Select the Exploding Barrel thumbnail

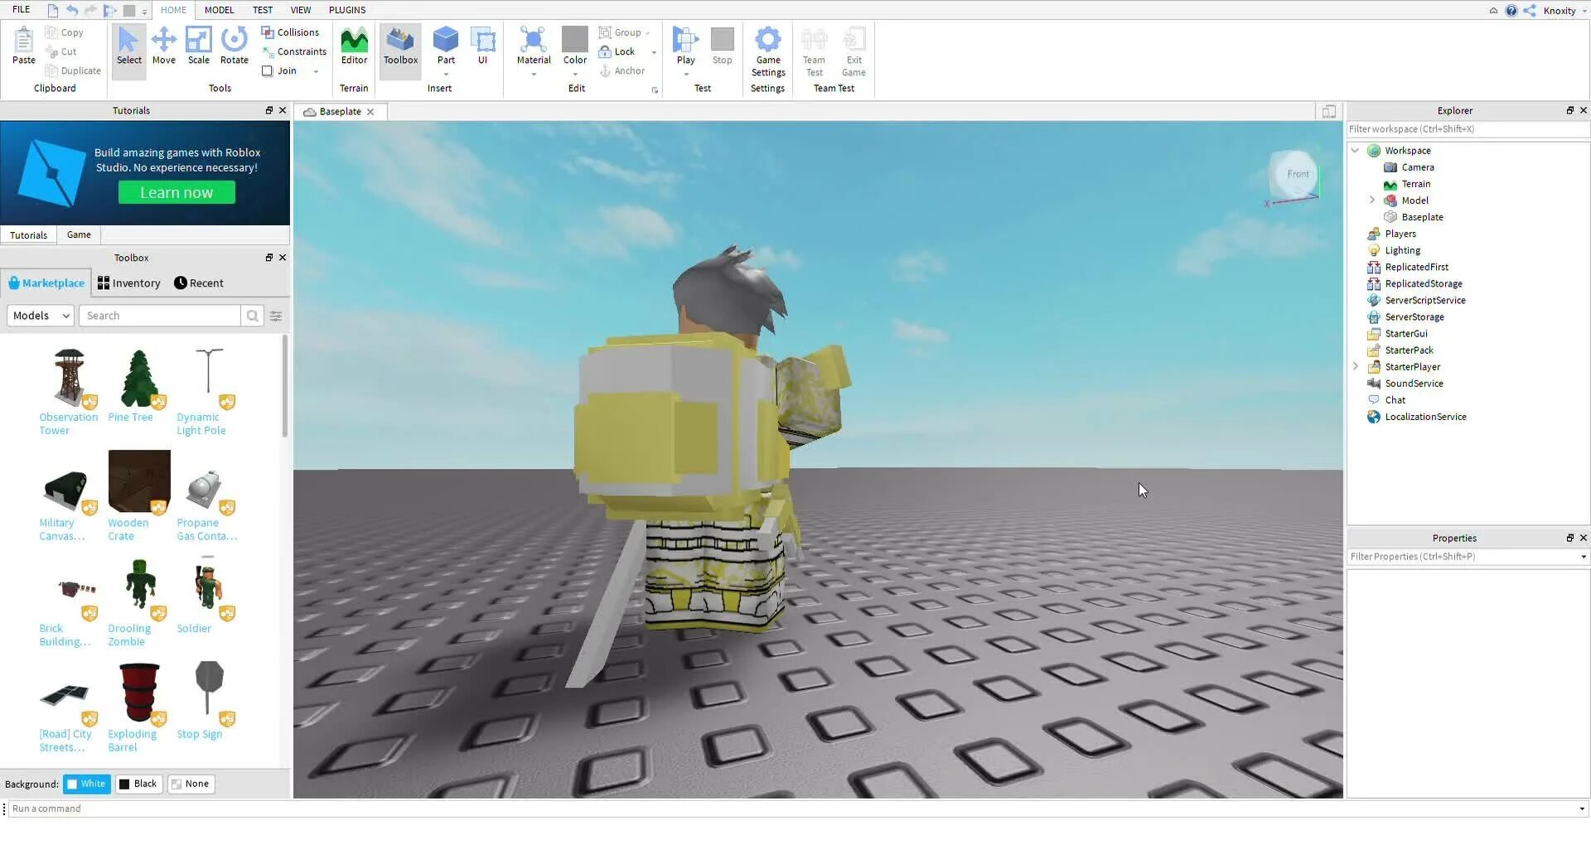coord(139,693)
